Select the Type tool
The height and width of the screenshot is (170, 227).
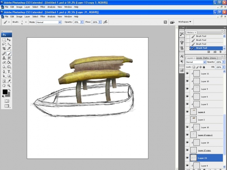[x=9, y=72]
